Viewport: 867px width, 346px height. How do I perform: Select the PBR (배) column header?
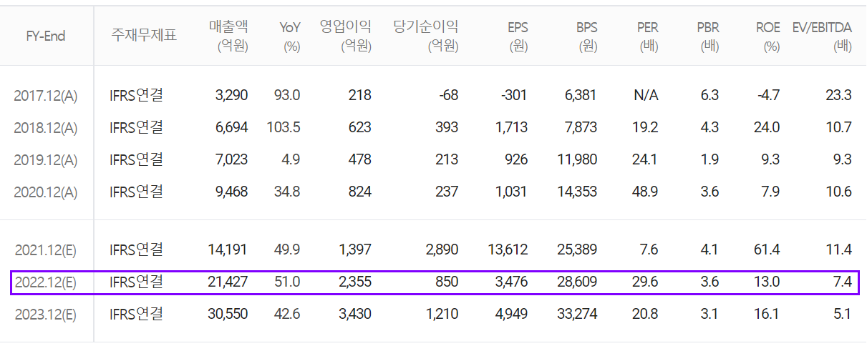coord(708,36)
